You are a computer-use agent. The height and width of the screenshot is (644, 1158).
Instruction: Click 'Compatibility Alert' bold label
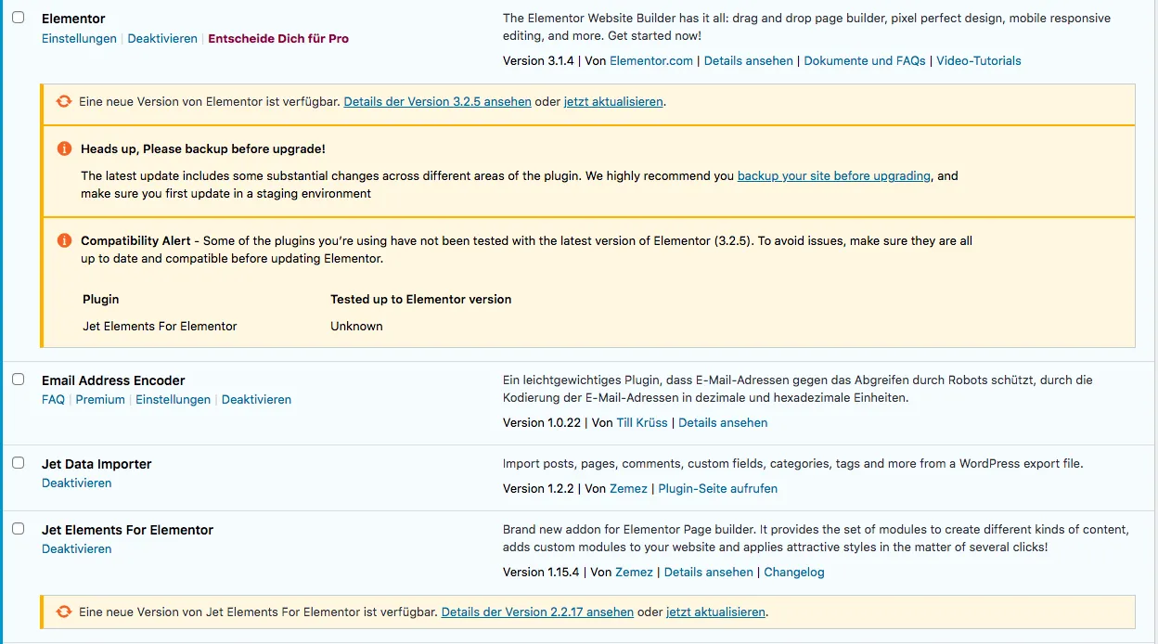coord(135,241)
